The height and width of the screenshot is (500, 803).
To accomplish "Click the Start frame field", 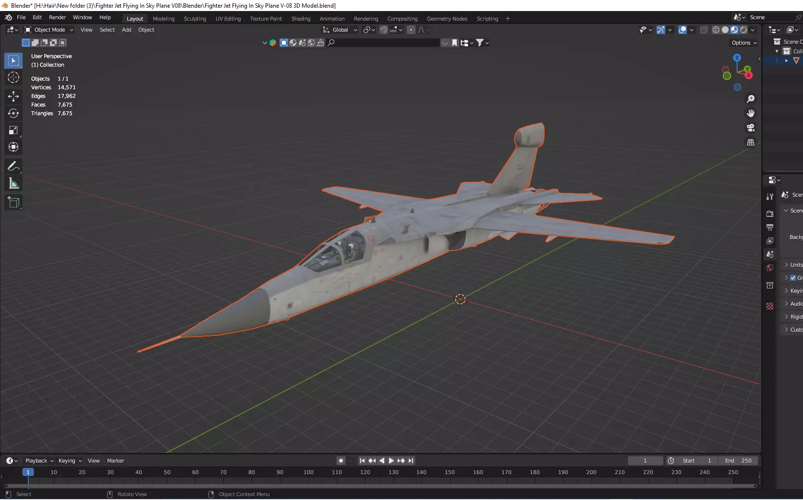I will click(697, 461).
